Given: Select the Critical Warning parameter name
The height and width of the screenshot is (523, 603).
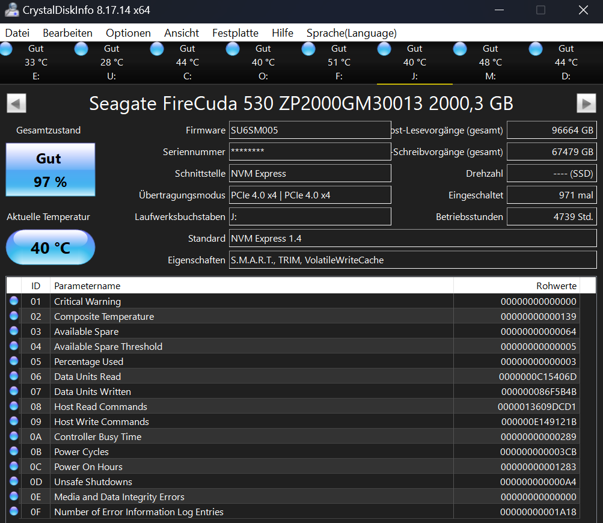Looking at the screenshot, I should coord(87,302).
